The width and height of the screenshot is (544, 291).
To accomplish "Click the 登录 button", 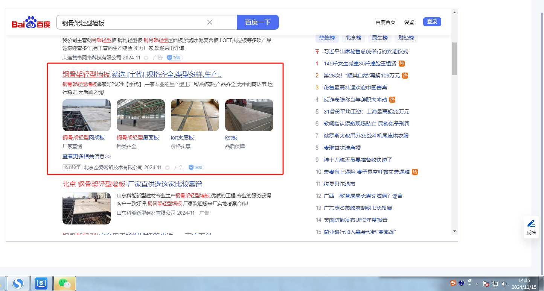I will 432,22.
